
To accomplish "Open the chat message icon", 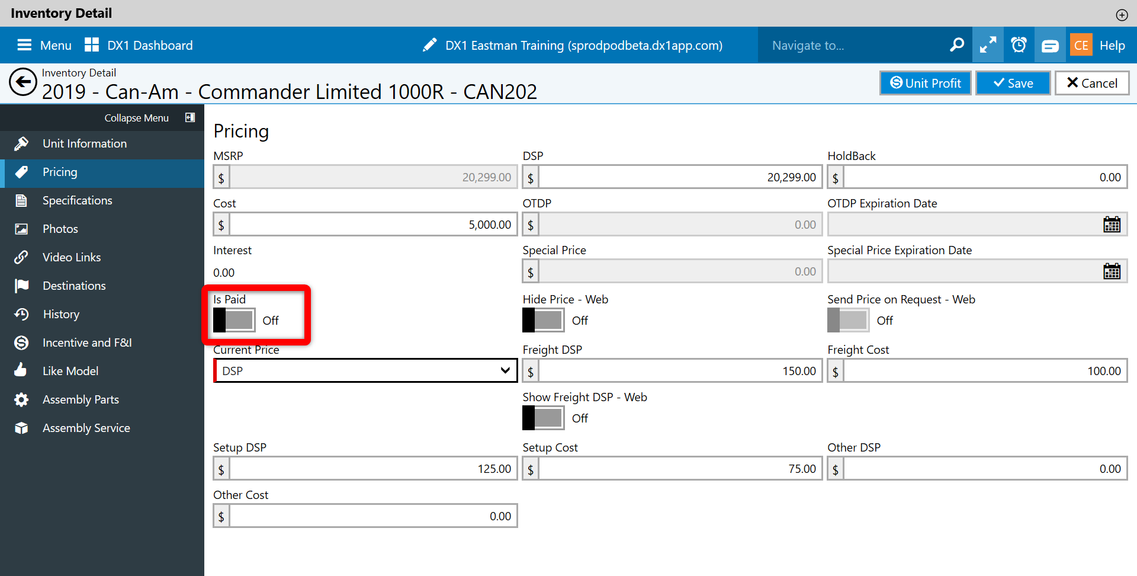I will pos(1050,45).
